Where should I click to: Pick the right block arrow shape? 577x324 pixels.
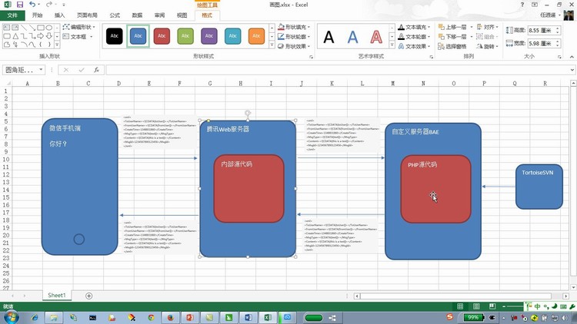coord(41,36)
